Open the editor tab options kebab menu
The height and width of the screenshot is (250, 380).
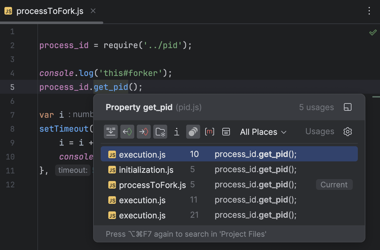pyautogui.click(x=369, y=11)
